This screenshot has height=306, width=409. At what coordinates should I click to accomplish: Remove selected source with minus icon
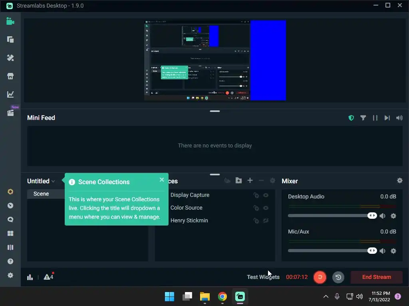(x=261, y=180)
